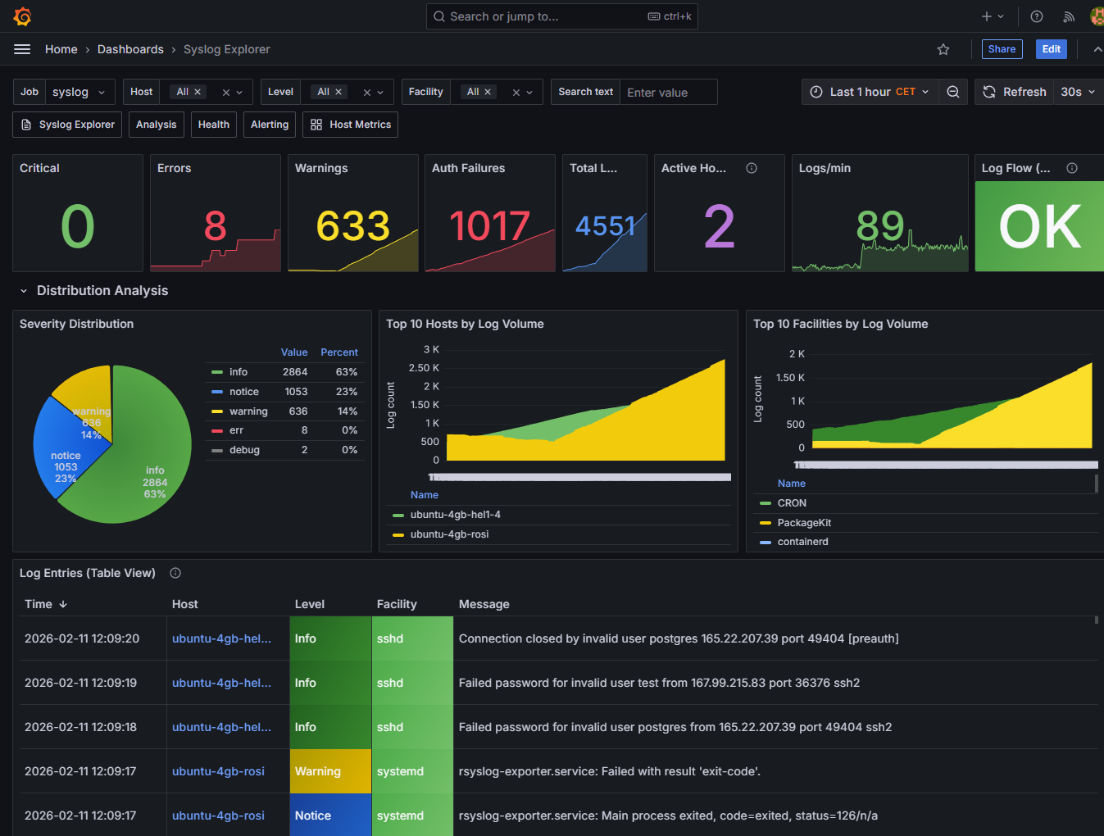Toggle the info series in Severity Distribution legend
Screen dimensions: 1104x836
coord(238,371)
